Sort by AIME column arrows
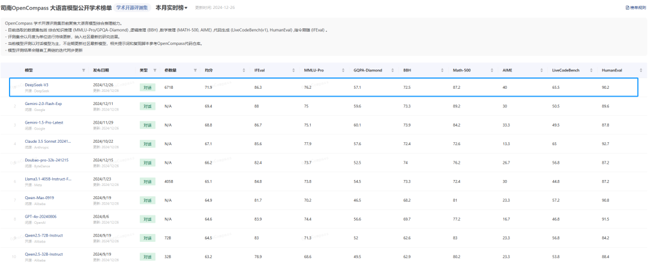648x264 pixels. (x=541, y=70)
